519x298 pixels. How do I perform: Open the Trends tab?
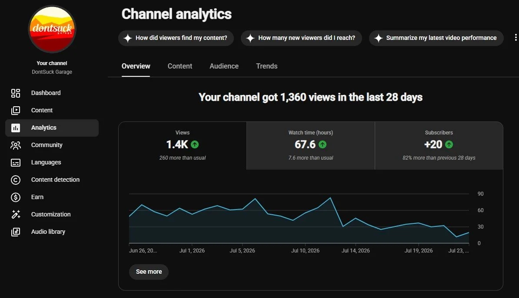pos(267,66)
